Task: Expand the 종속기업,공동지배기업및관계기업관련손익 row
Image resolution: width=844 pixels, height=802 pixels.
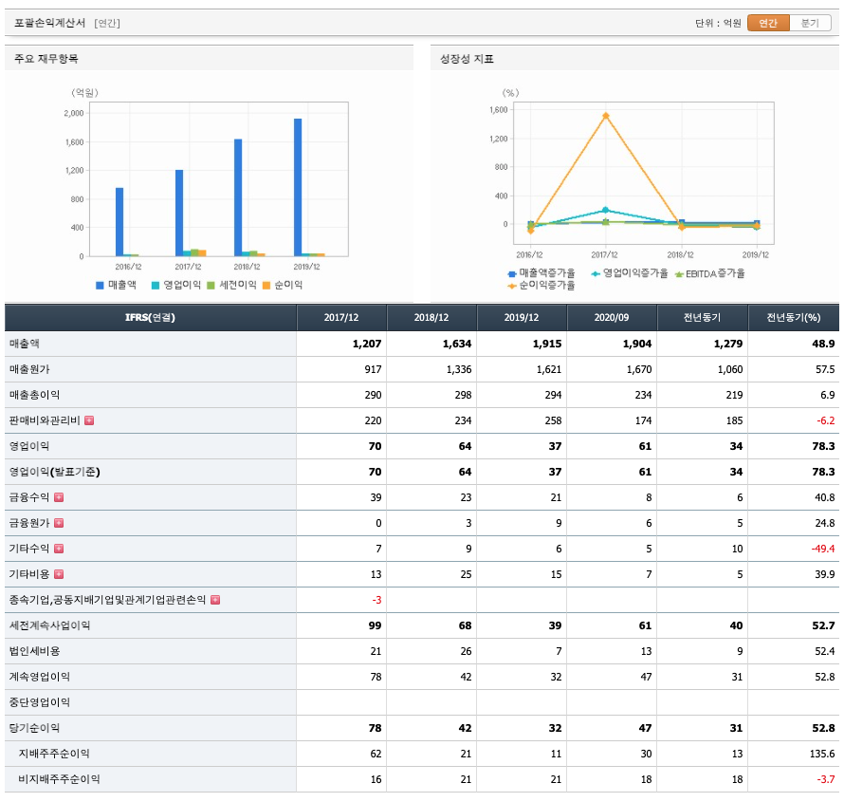Action: [215, 600]
